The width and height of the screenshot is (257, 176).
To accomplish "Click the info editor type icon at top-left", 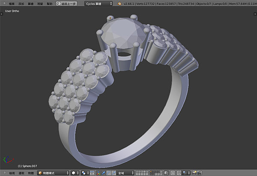I will (4, 3).
